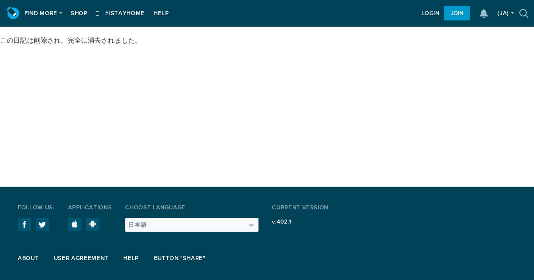The image size is (534, 280).
Task: Click the CURRENT VERSION label
Action: [x=300, y=208]
